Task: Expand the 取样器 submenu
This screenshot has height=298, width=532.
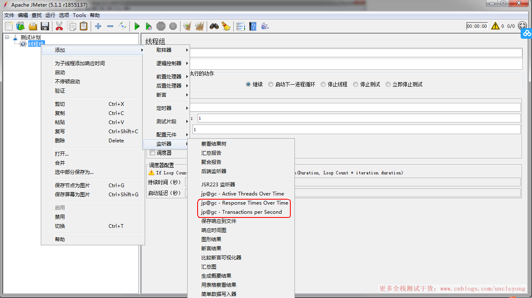Action: coord(167,50)
